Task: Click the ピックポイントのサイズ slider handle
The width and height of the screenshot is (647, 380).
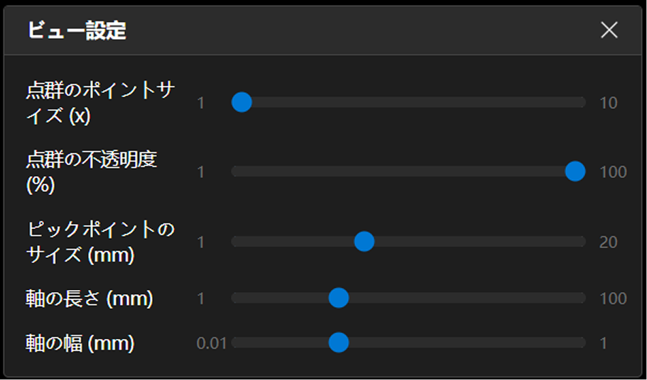Action: (x=364, y=242)
